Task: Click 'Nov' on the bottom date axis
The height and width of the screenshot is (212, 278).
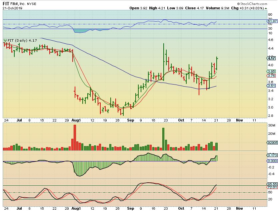Action: [239, 208]
